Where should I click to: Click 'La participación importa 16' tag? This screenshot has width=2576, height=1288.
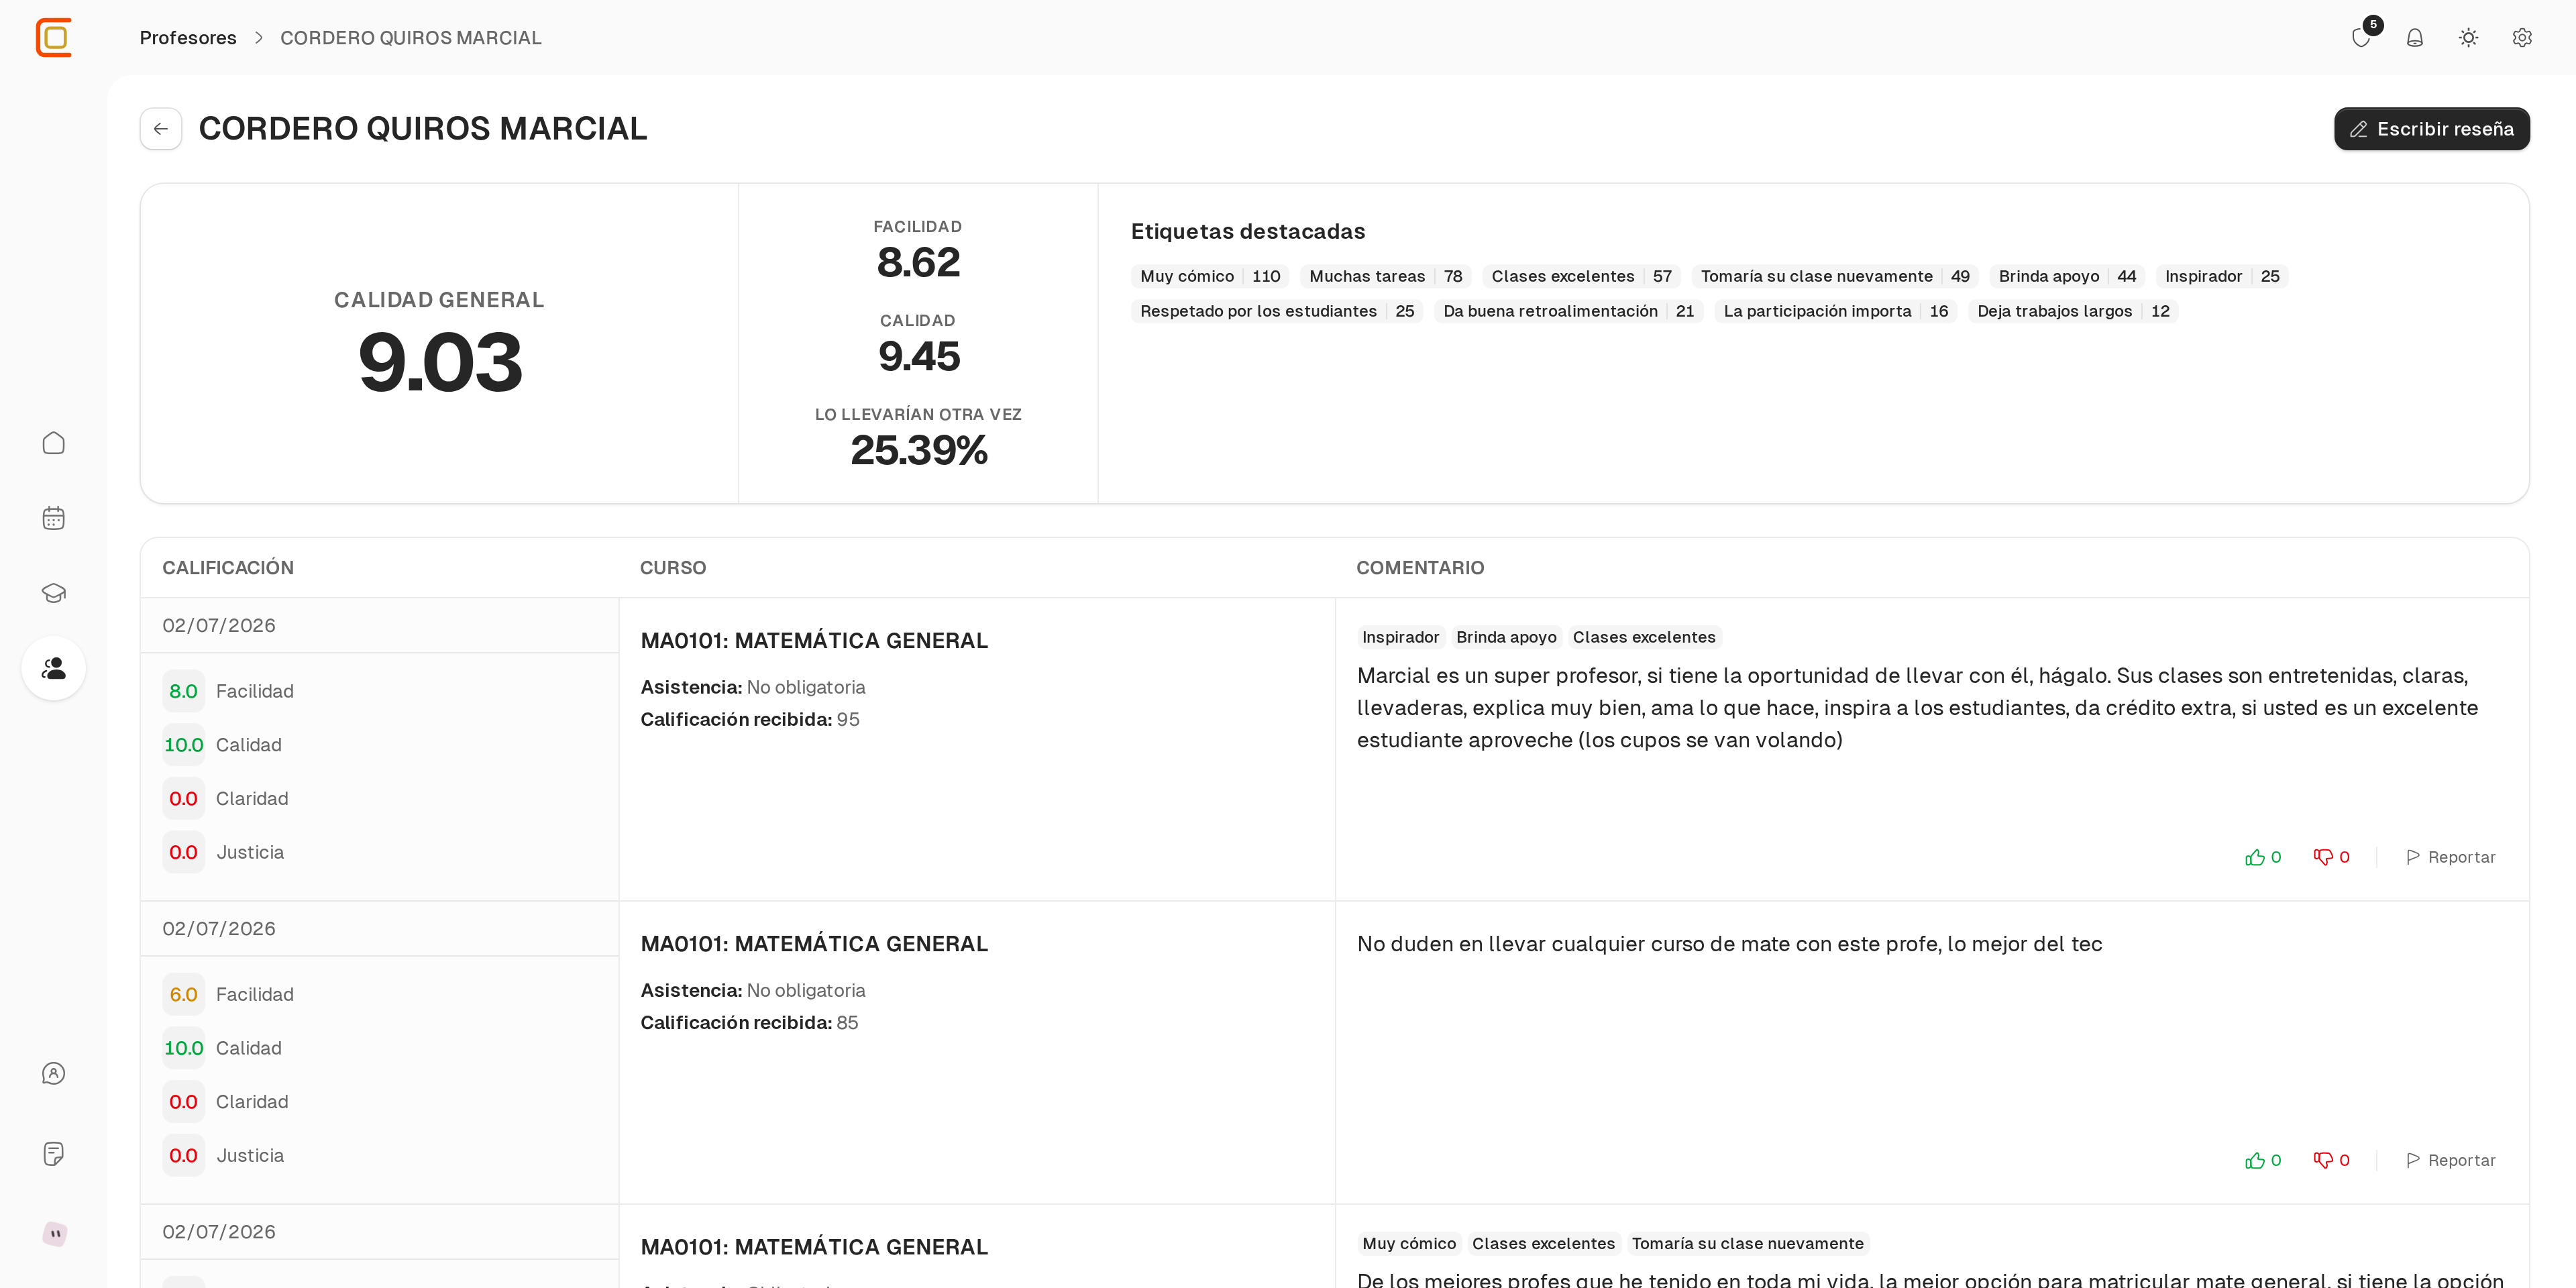(1835, 311)
